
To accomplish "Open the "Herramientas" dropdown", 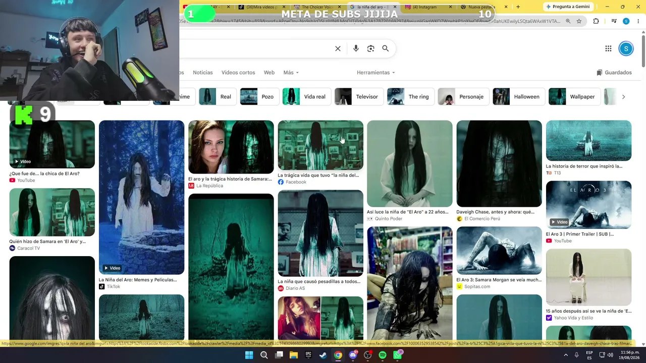I will click(x=376, y=73).
